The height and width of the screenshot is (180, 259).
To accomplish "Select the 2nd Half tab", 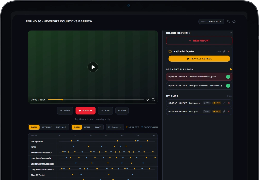I will 61,127.
